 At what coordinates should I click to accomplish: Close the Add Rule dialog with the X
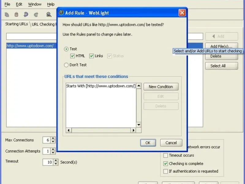(182, 13)
